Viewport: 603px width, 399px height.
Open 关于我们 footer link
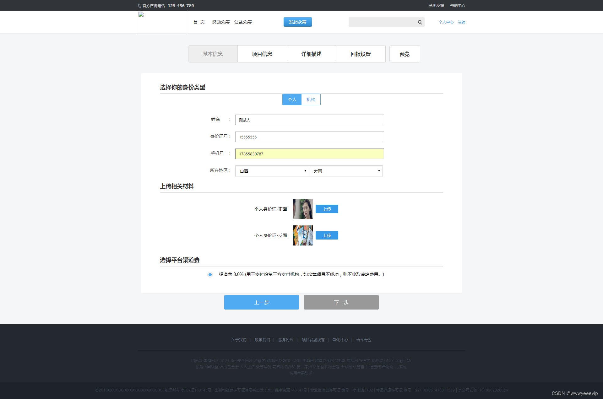[x=239, y=340]
